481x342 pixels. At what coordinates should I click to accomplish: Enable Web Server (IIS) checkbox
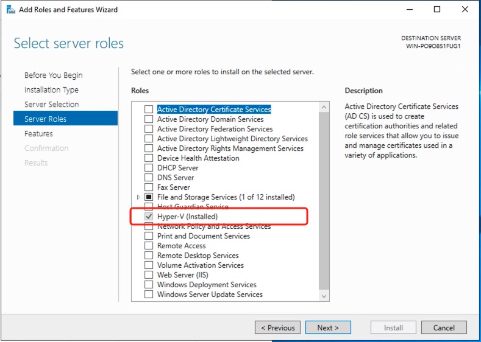pos(149,275)
